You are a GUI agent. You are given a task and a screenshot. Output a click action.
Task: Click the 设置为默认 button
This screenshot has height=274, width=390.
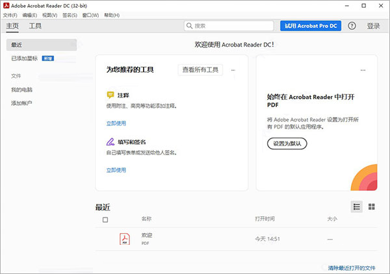point(287,143)
